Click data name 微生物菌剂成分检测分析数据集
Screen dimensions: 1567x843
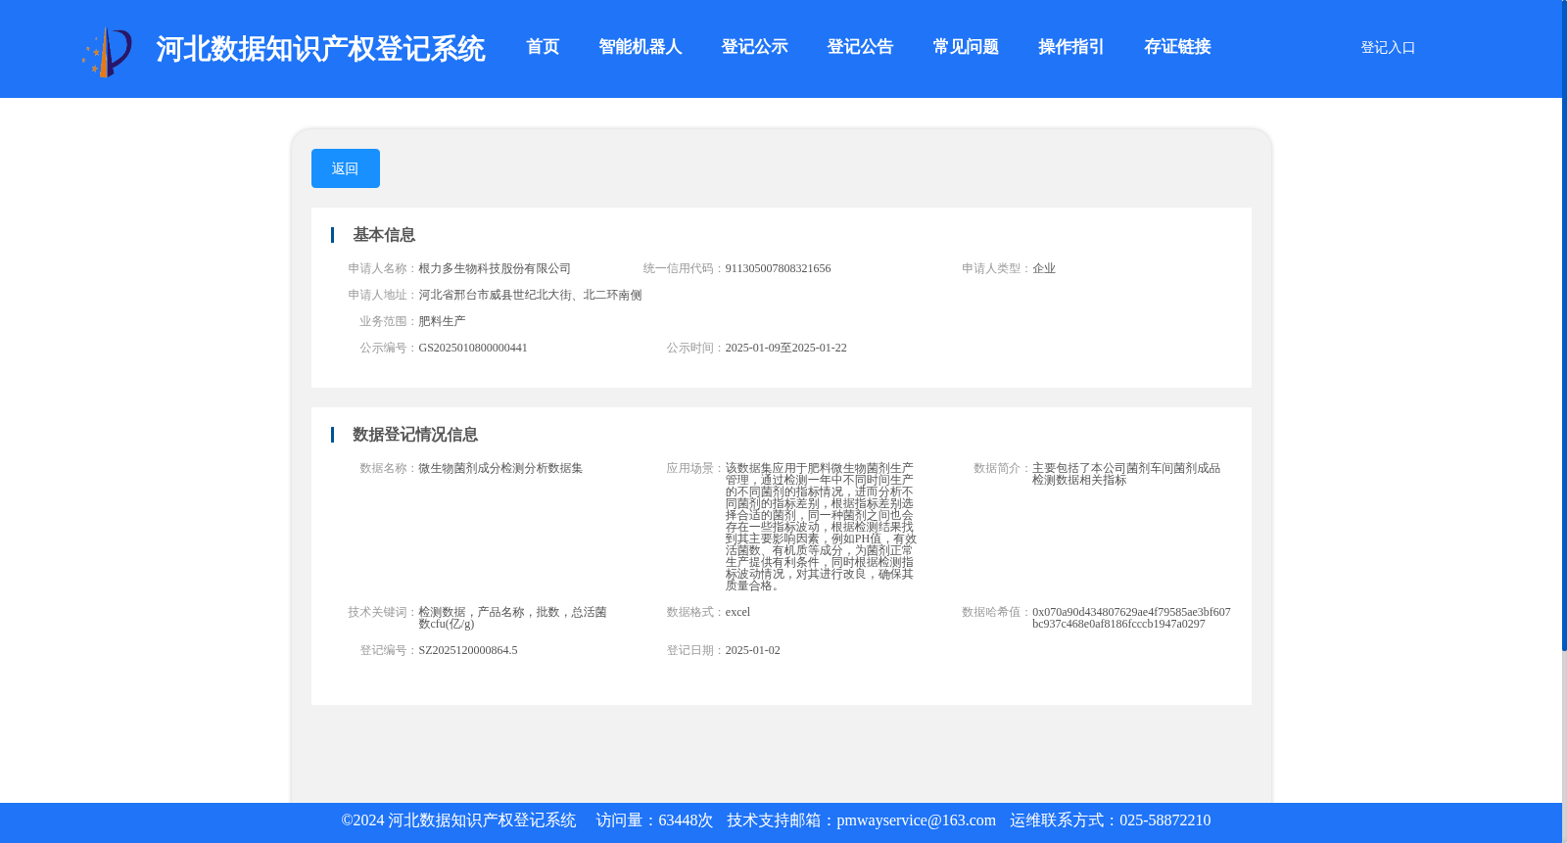point(500,468)
